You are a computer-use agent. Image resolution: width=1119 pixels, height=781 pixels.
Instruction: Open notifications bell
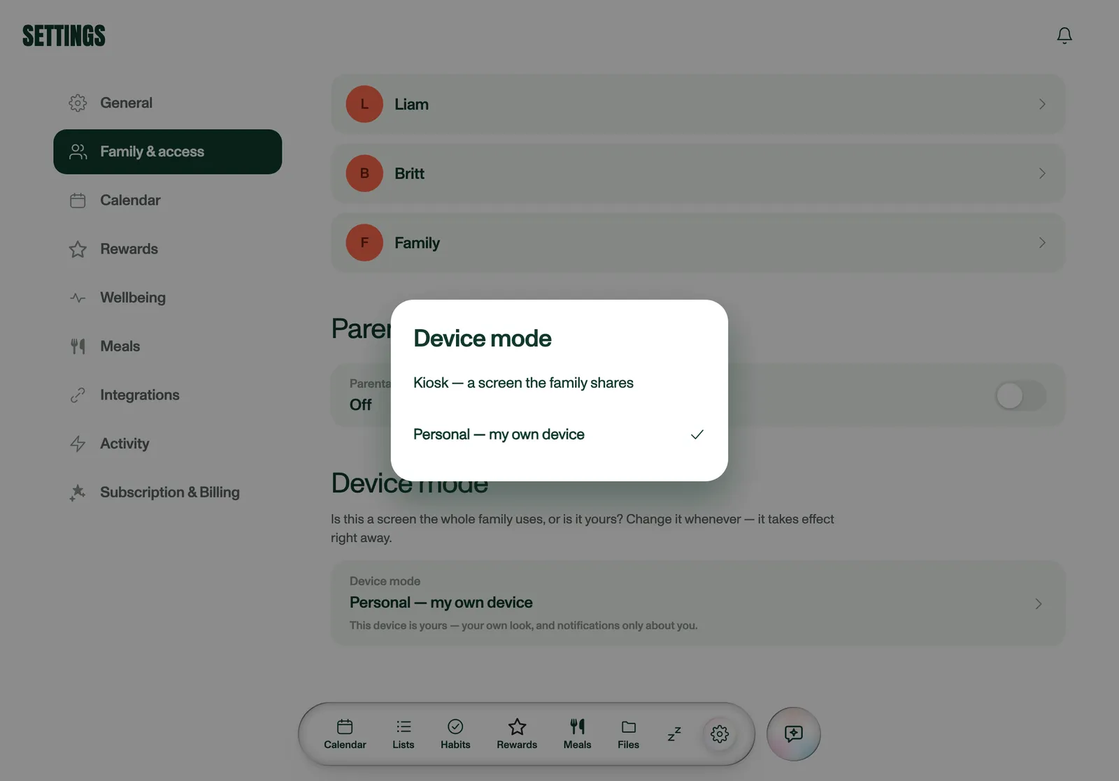[x=1064, y=36]
